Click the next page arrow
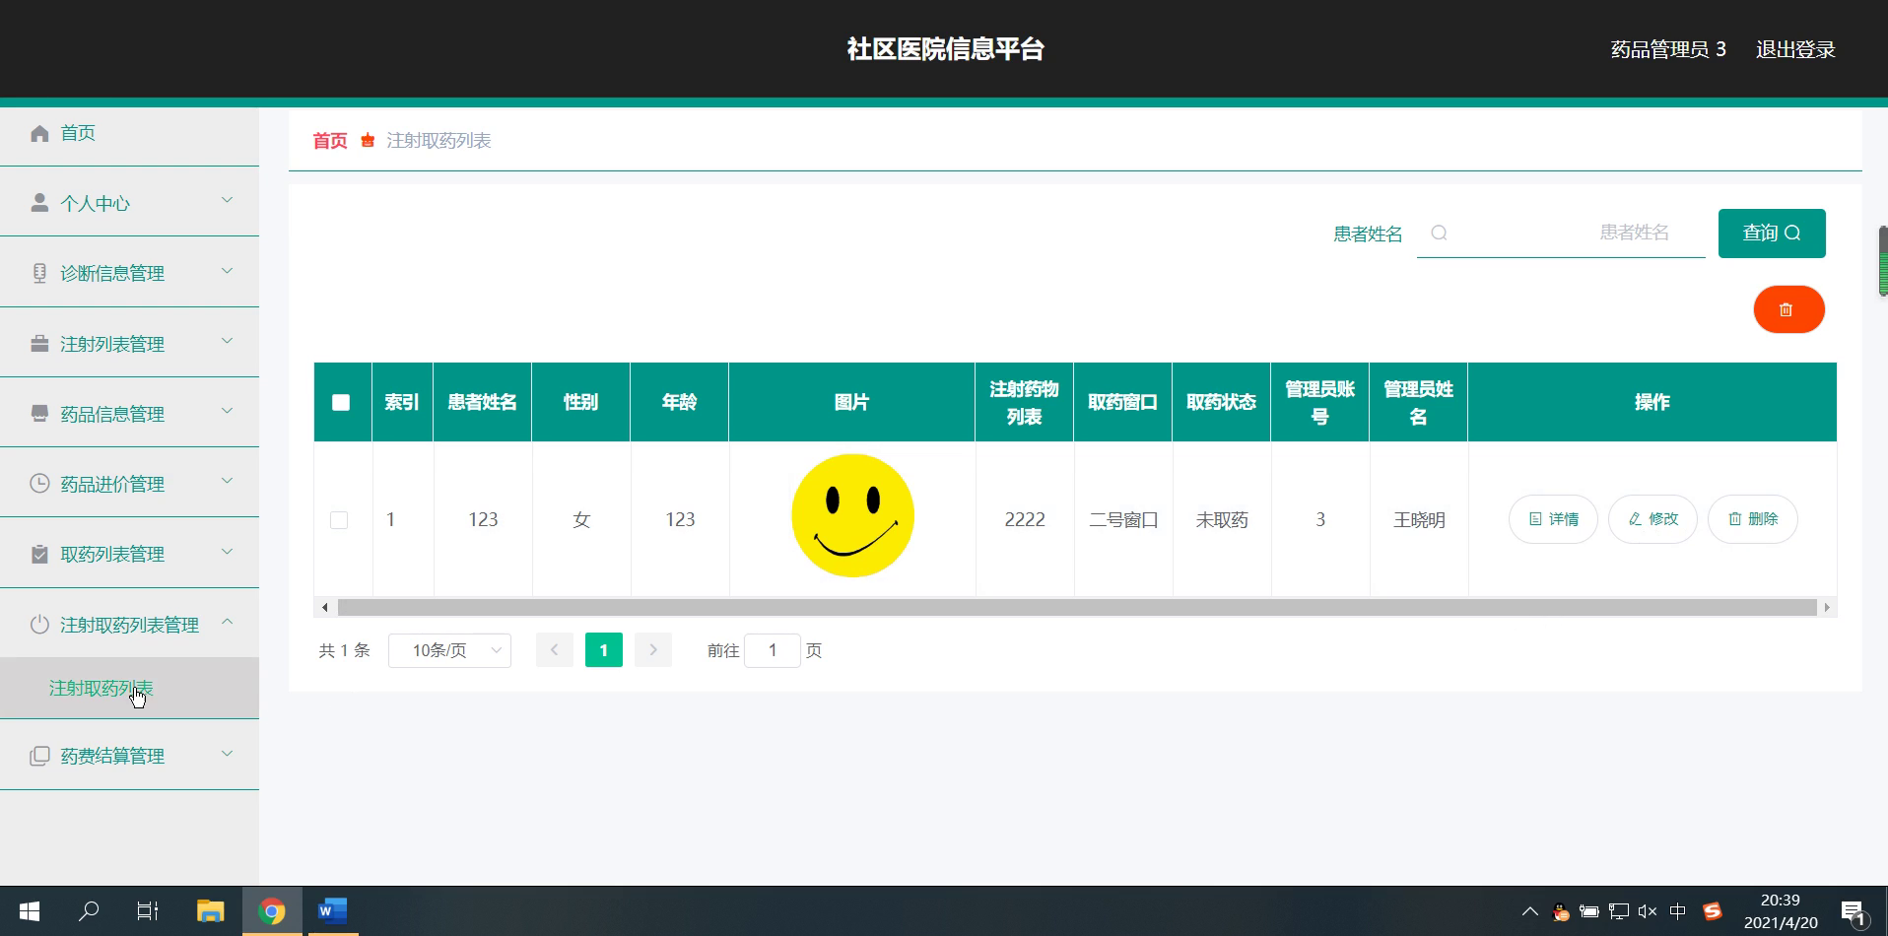Viewport: 1888px width, 936px height. 653,650
